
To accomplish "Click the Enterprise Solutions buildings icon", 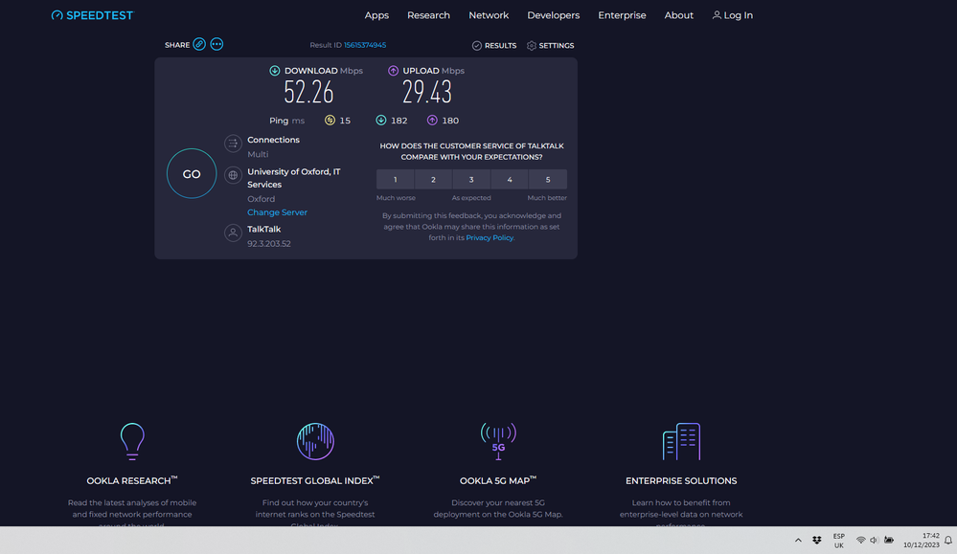I will point(681,441).
